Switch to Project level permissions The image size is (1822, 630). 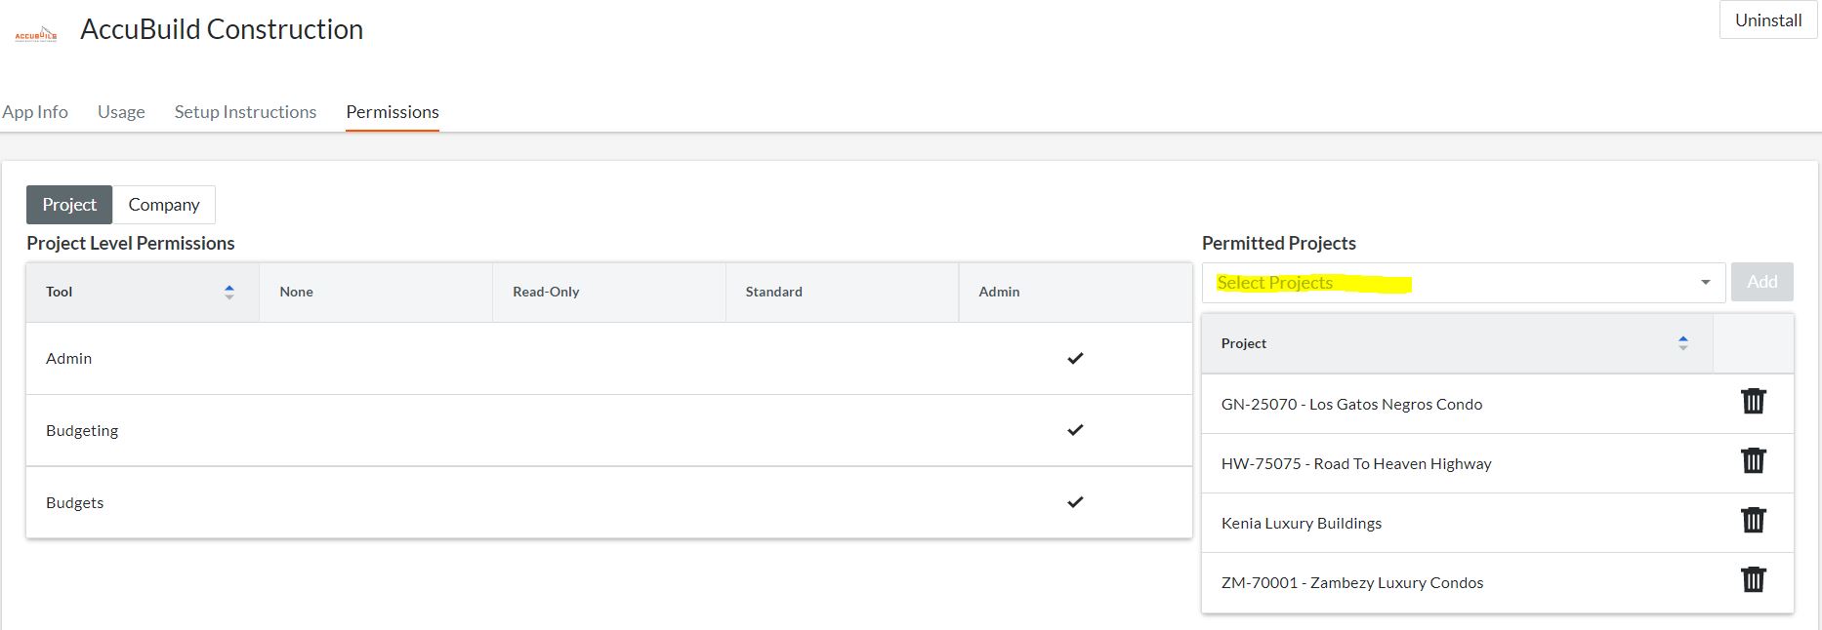click(x=69, y=205)
